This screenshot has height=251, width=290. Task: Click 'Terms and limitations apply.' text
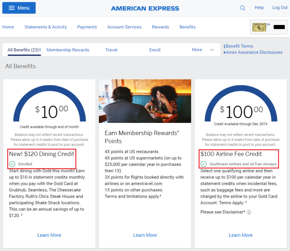133,197
